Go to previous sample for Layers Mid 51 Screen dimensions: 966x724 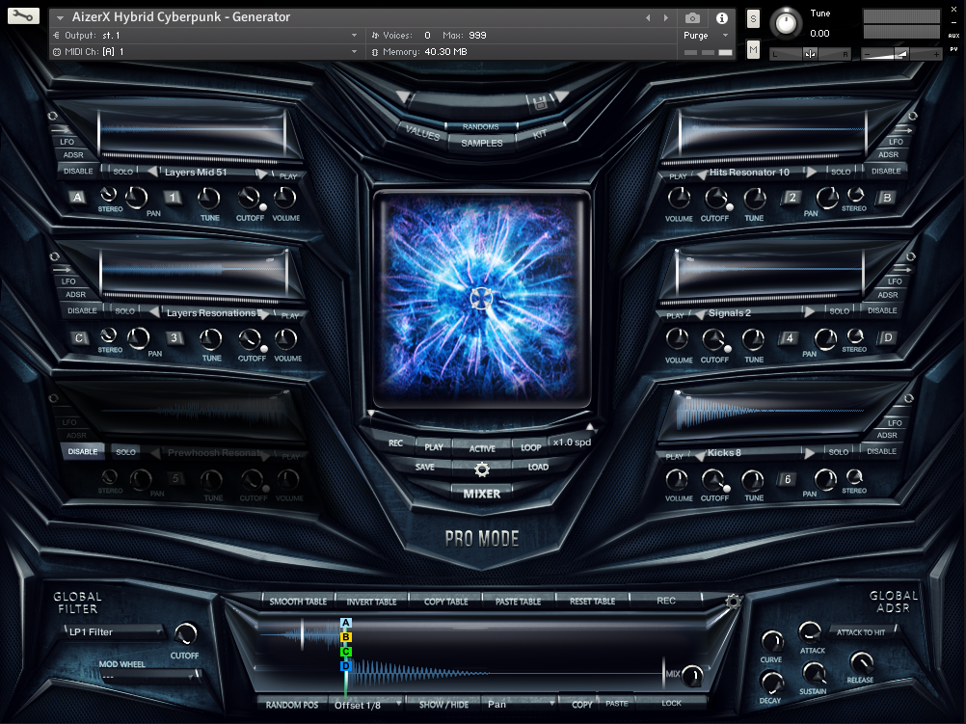[152, 172]
